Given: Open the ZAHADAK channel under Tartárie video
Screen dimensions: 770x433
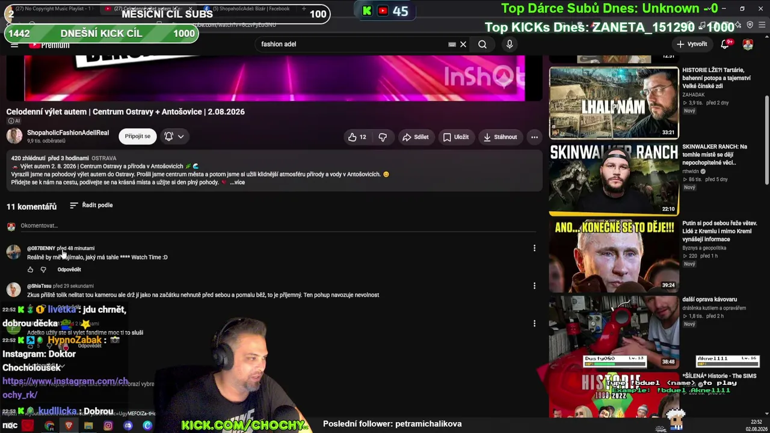Looking at the screenshot, I should click(693, 94).
